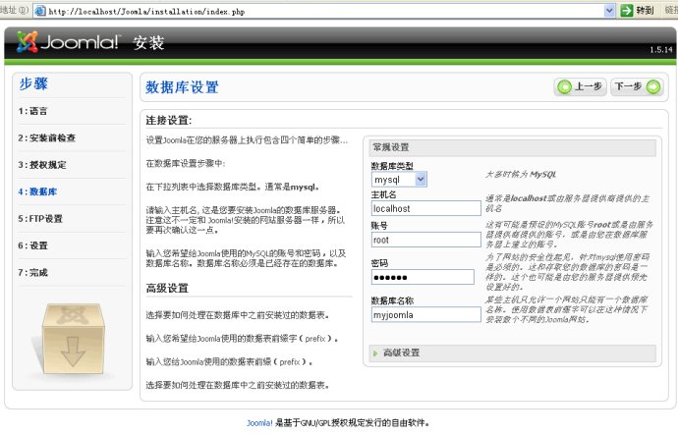This screenshot has height=435, width=678.
Task: Click the 大多时候为 MySQL hint text
Action: [521, 175]
